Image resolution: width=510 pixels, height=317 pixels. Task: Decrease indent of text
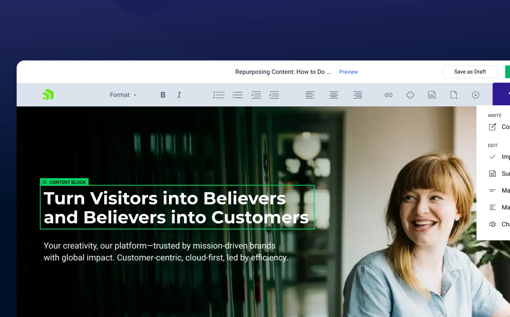(274, 95)
